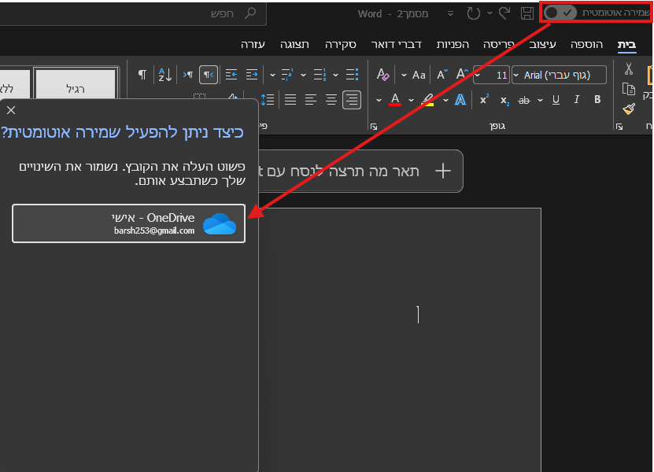
Task: Open the Arial font name dropdown
Action: coord(516,76)
